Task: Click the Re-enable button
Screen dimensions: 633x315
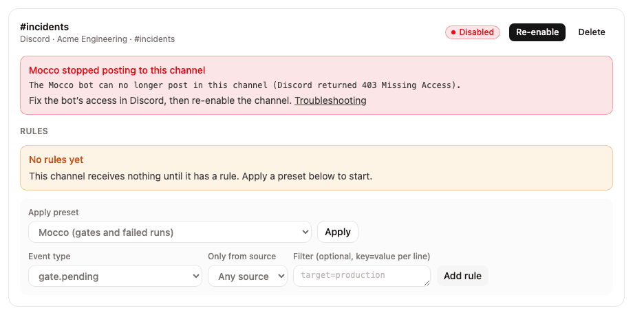Action: [537, 32]
